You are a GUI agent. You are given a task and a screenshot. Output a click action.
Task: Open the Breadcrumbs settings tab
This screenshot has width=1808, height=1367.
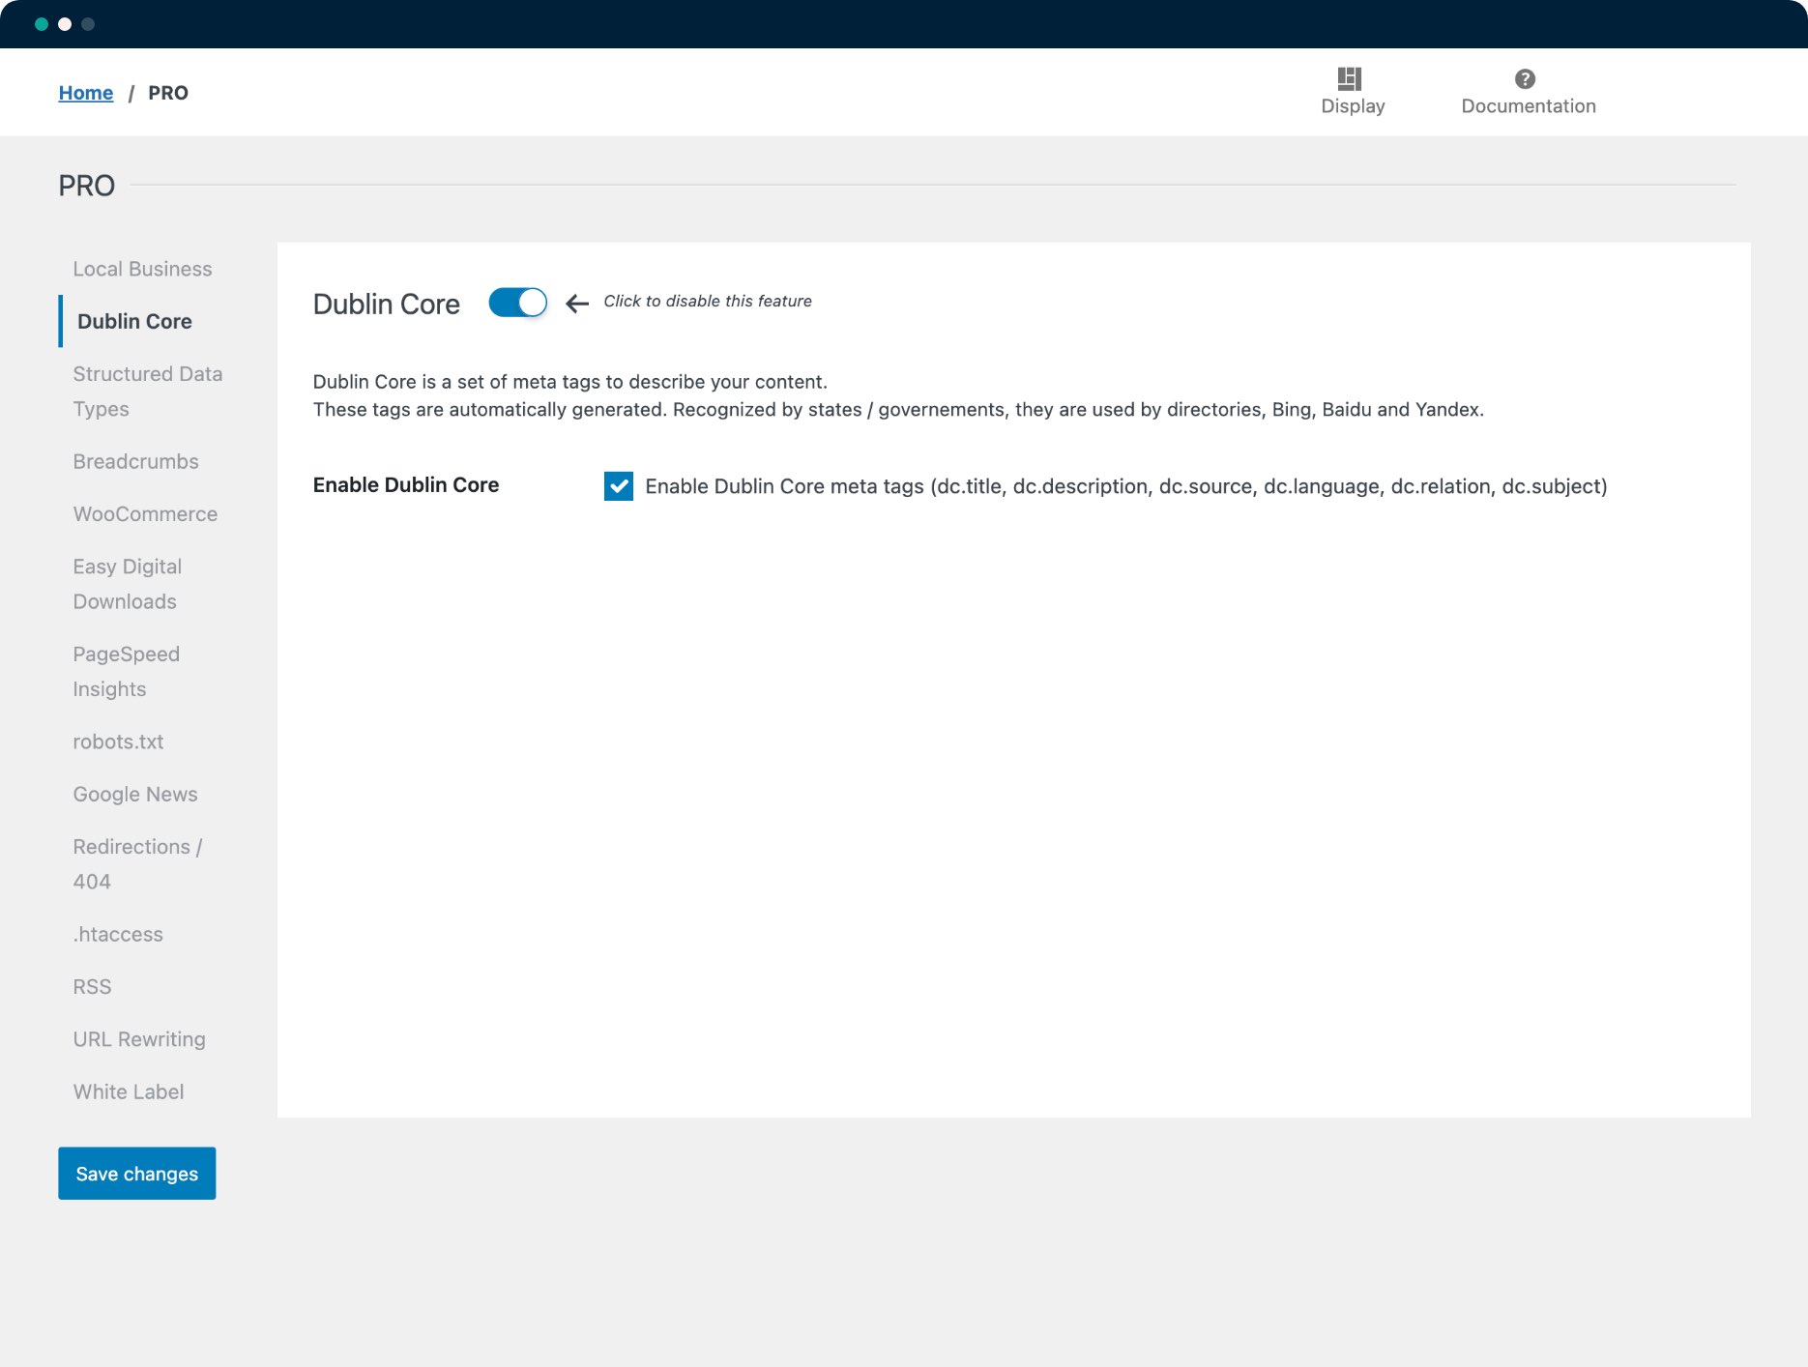coord(135,461)
